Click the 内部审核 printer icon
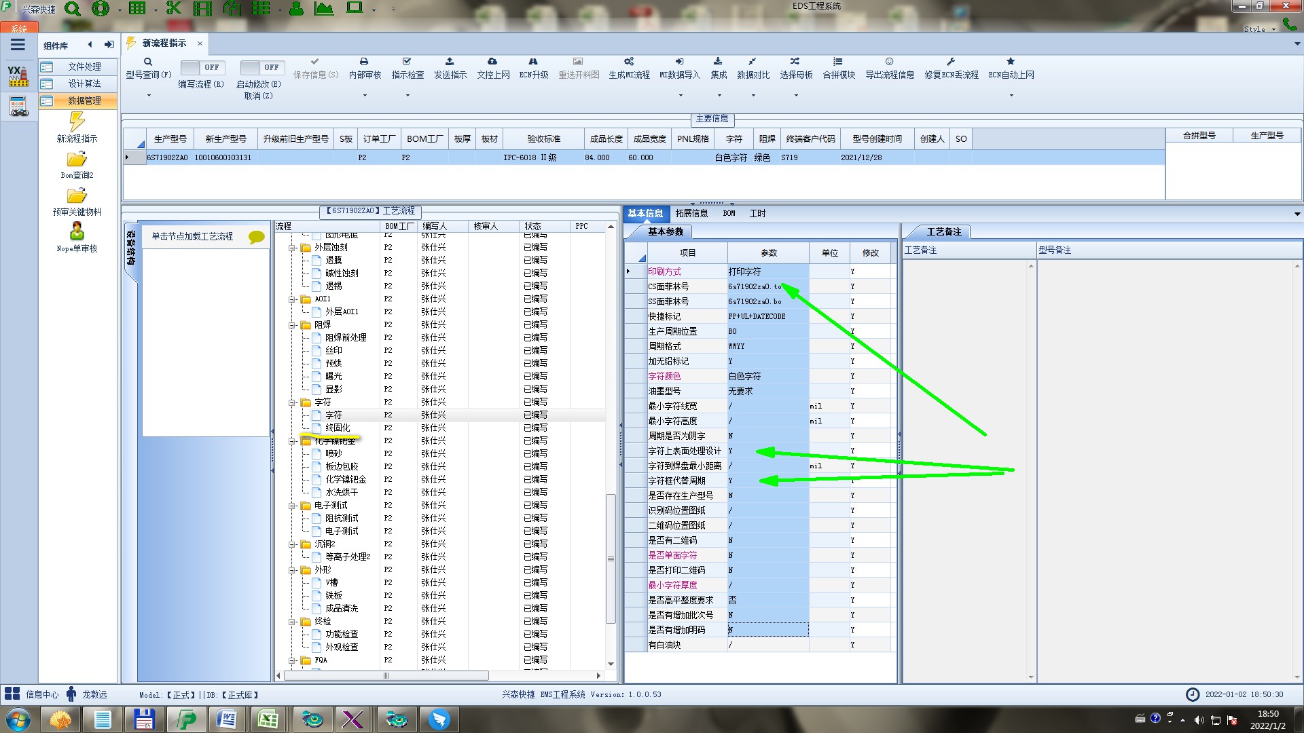 (x=364, y=62)
